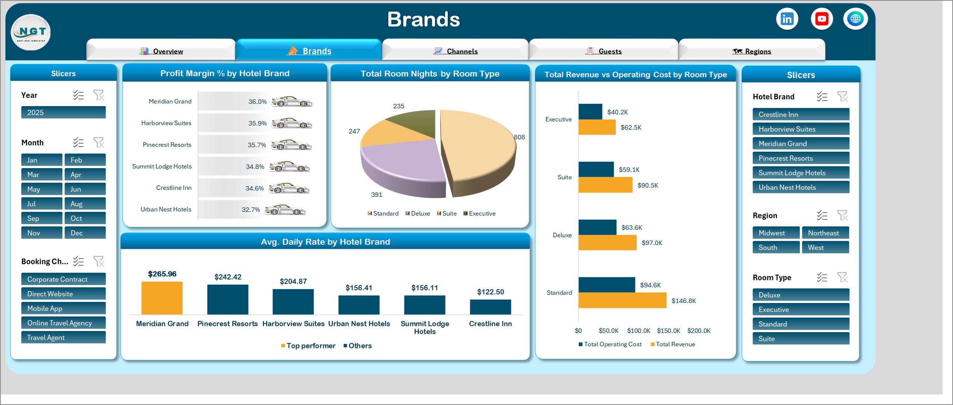Clear filter icon on Hotel Brand slicer
Viewport: 953px width, 405px height.
click(x=842, y=97)
